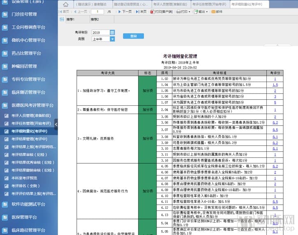Click score link 0.2 for row 3.06
This screenshot has height=235, width=298.
click(275, 123)
